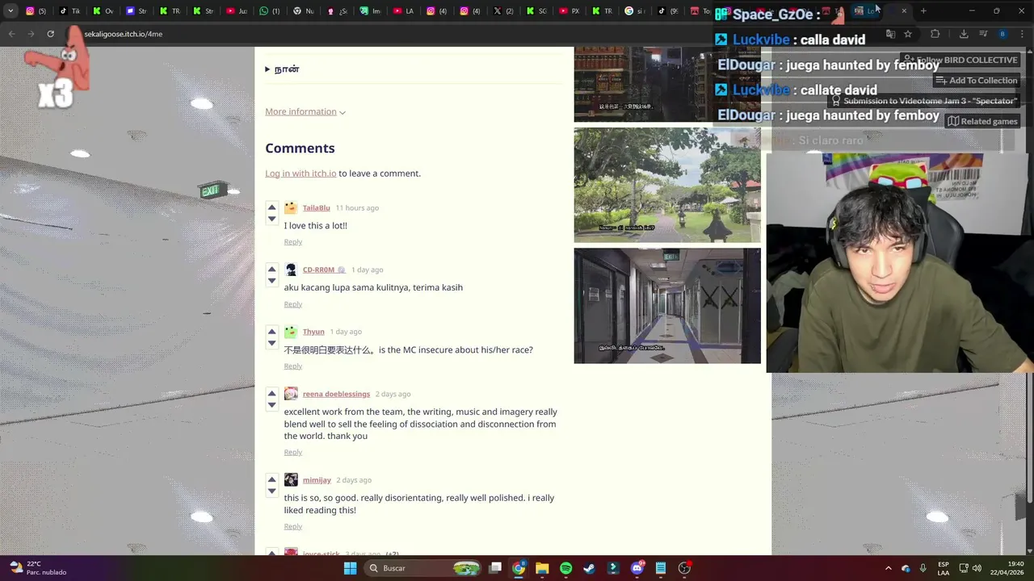Switch to the Google 'si r' tab
The image size is (1034, 581).
click(x=634, y=11)
